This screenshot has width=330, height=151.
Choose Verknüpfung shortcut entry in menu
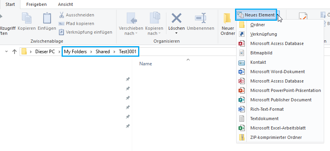tap(280, 34)
